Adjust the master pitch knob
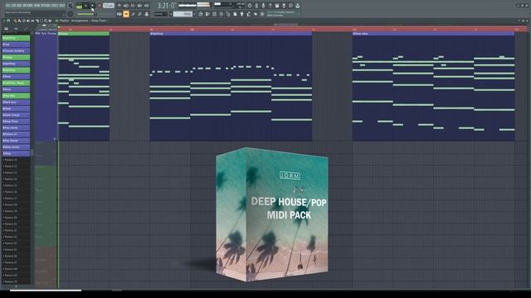Image resolution: width=531 pixels, height=298 pixels. (71, 14)
